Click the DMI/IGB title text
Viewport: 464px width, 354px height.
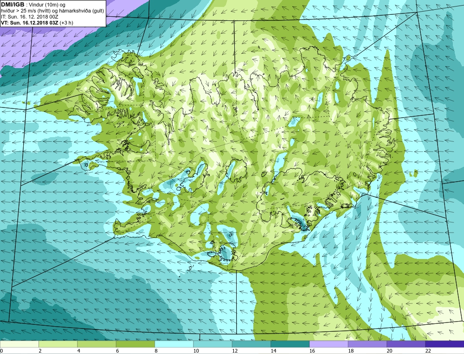point(13,5)
